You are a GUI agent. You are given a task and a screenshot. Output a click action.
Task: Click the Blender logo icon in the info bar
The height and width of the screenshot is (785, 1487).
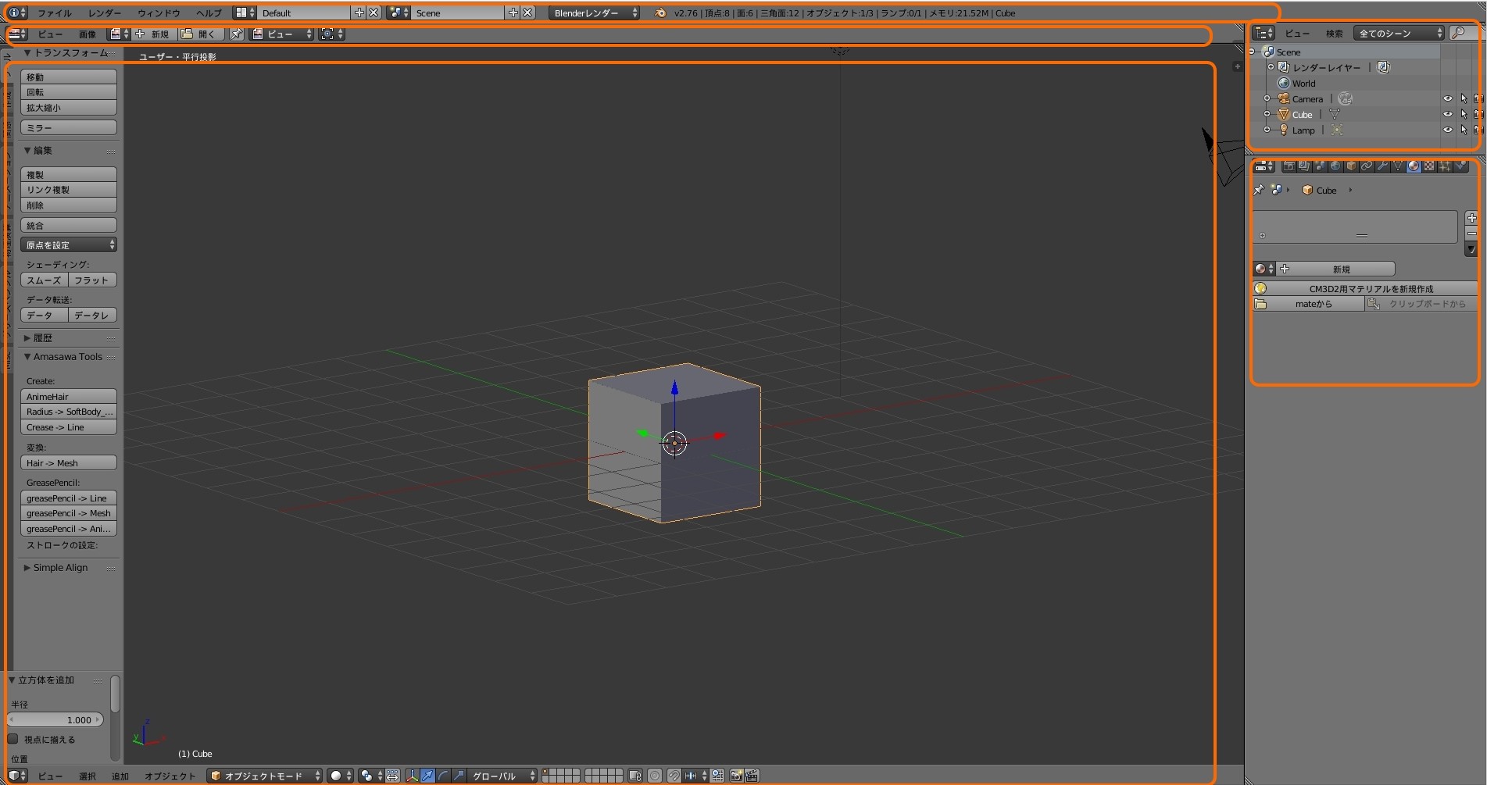coord(660,13)
